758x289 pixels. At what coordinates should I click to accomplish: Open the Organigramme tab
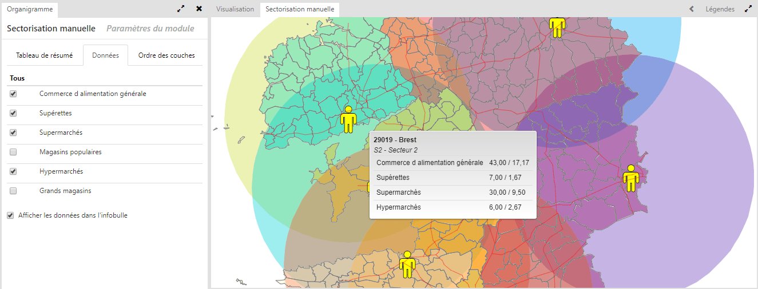30,9
